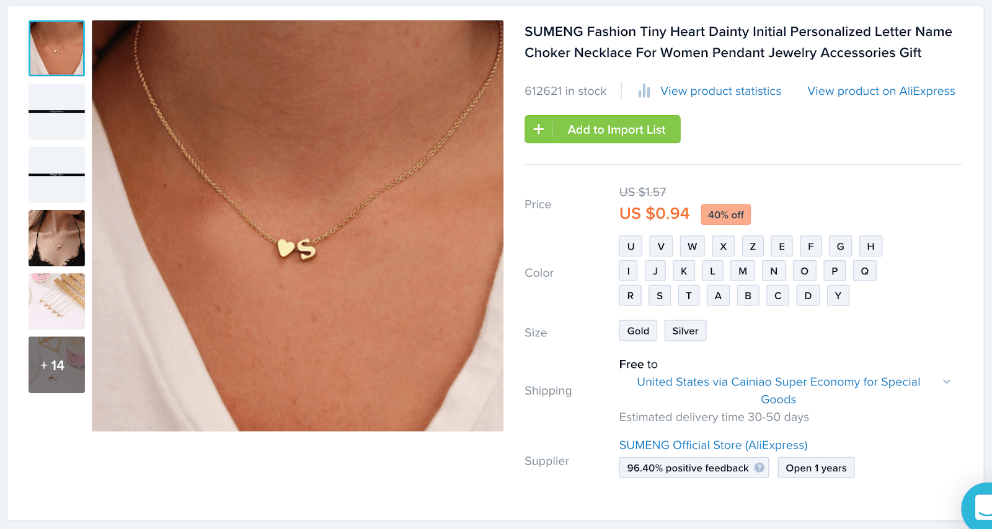
Task: Select the Silver option
Action: point(685,331)
